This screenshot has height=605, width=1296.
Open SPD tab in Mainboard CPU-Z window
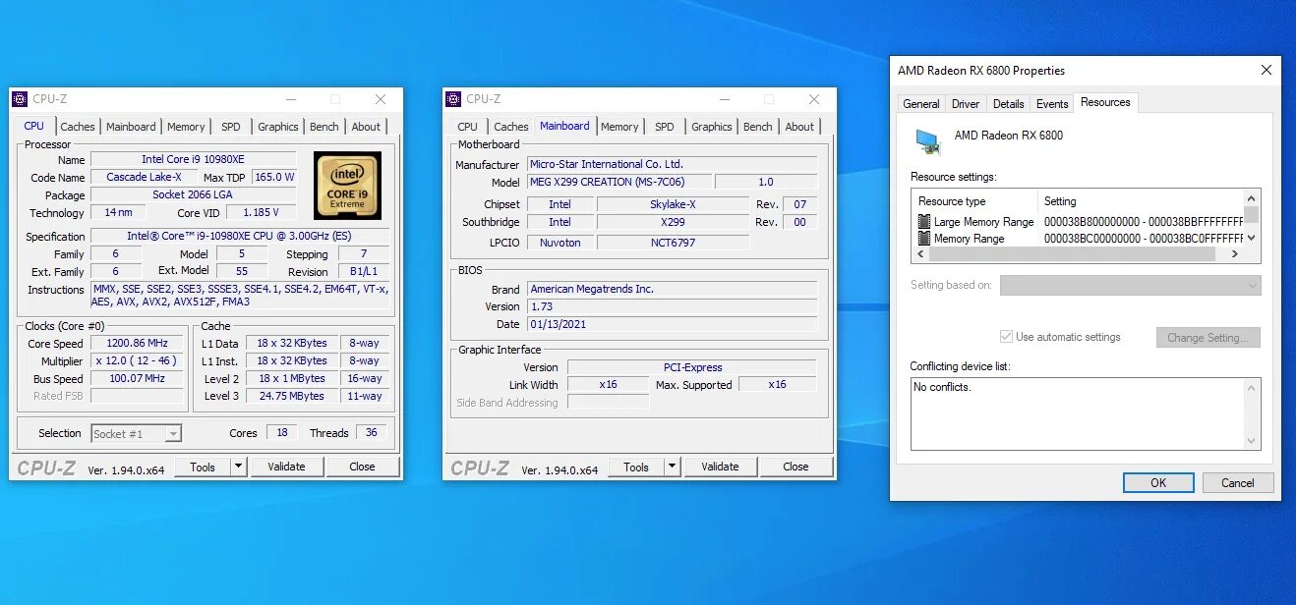tap(665, 127)
